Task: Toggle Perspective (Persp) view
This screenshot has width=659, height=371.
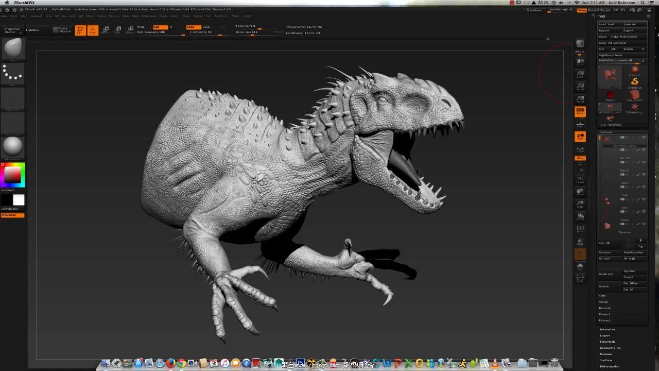Action: pyautogui.click(x=580, y=111)
